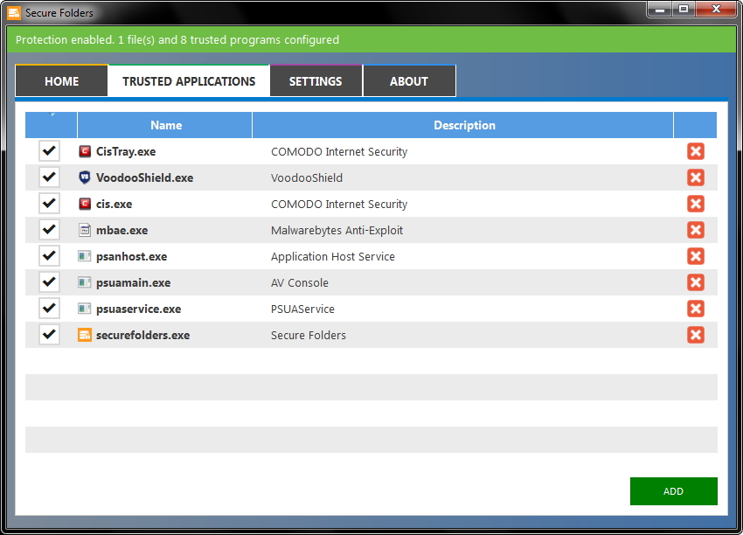Uncheck the securefolders.exe checkbox
743x535 pixels.
pos(49,335)
